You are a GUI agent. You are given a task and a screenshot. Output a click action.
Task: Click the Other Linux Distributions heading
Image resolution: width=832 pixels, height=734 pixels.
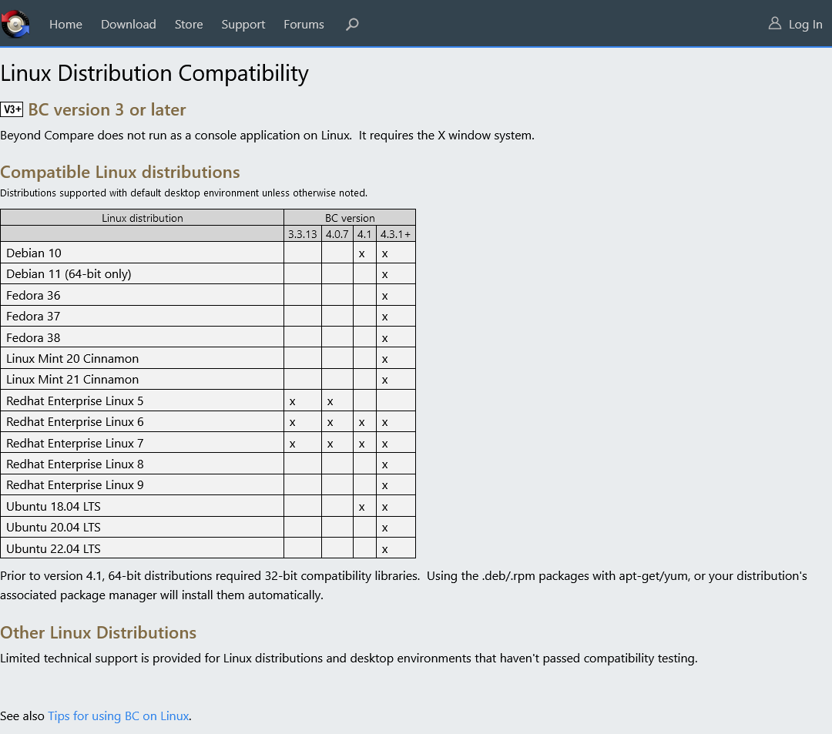tap(98, 632)
